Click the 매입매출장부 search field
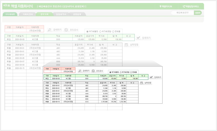This screenshot has width=217, height=131. pos(182,13)
